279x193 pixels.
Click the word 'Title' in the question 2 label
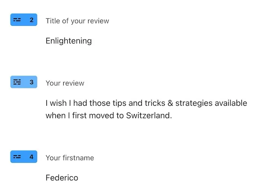coord(53,21)
